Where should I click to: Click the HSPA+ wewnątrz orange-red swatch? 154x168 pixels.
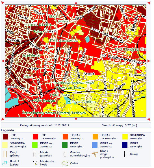click(x=65, y=137)
